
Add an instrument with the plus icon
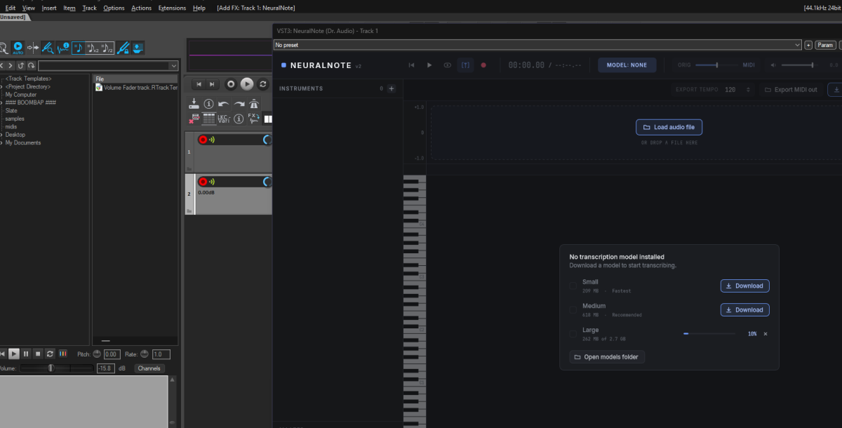coord(392,88)
